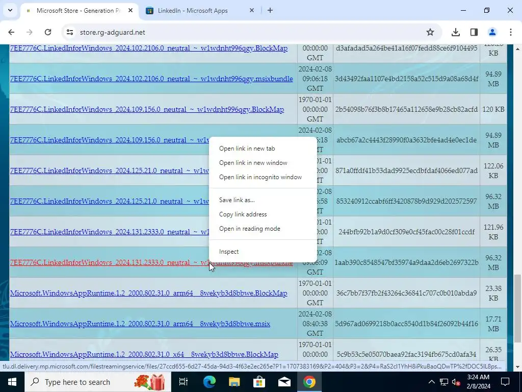Image resolution: width=522 pixels, height=392 pixels.
Task: Open the Mail app from the taskbar
Action: [x=284, y=382]
